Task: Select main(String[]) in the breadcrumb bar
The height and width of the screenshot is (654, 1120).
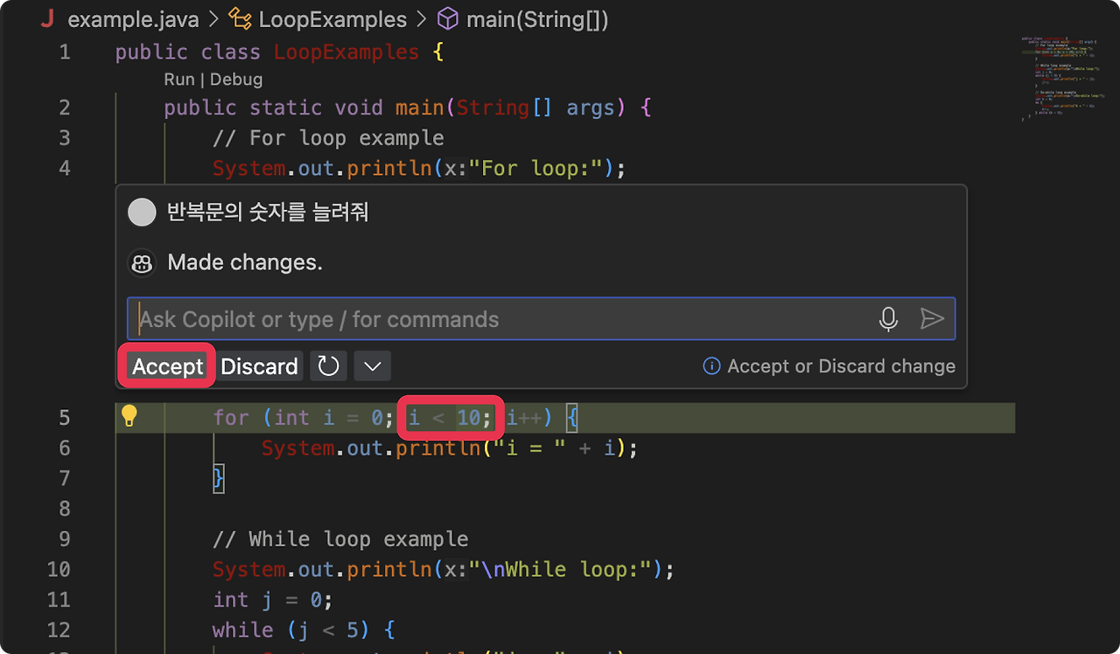Action: coord(538,18)
